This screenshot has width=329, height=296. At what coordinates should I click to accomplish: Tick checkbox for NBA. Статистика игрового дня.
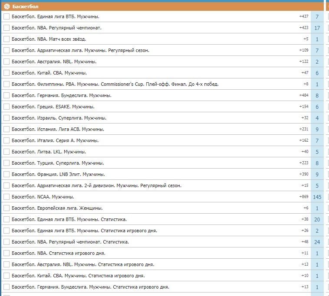(x=7, y=253)
